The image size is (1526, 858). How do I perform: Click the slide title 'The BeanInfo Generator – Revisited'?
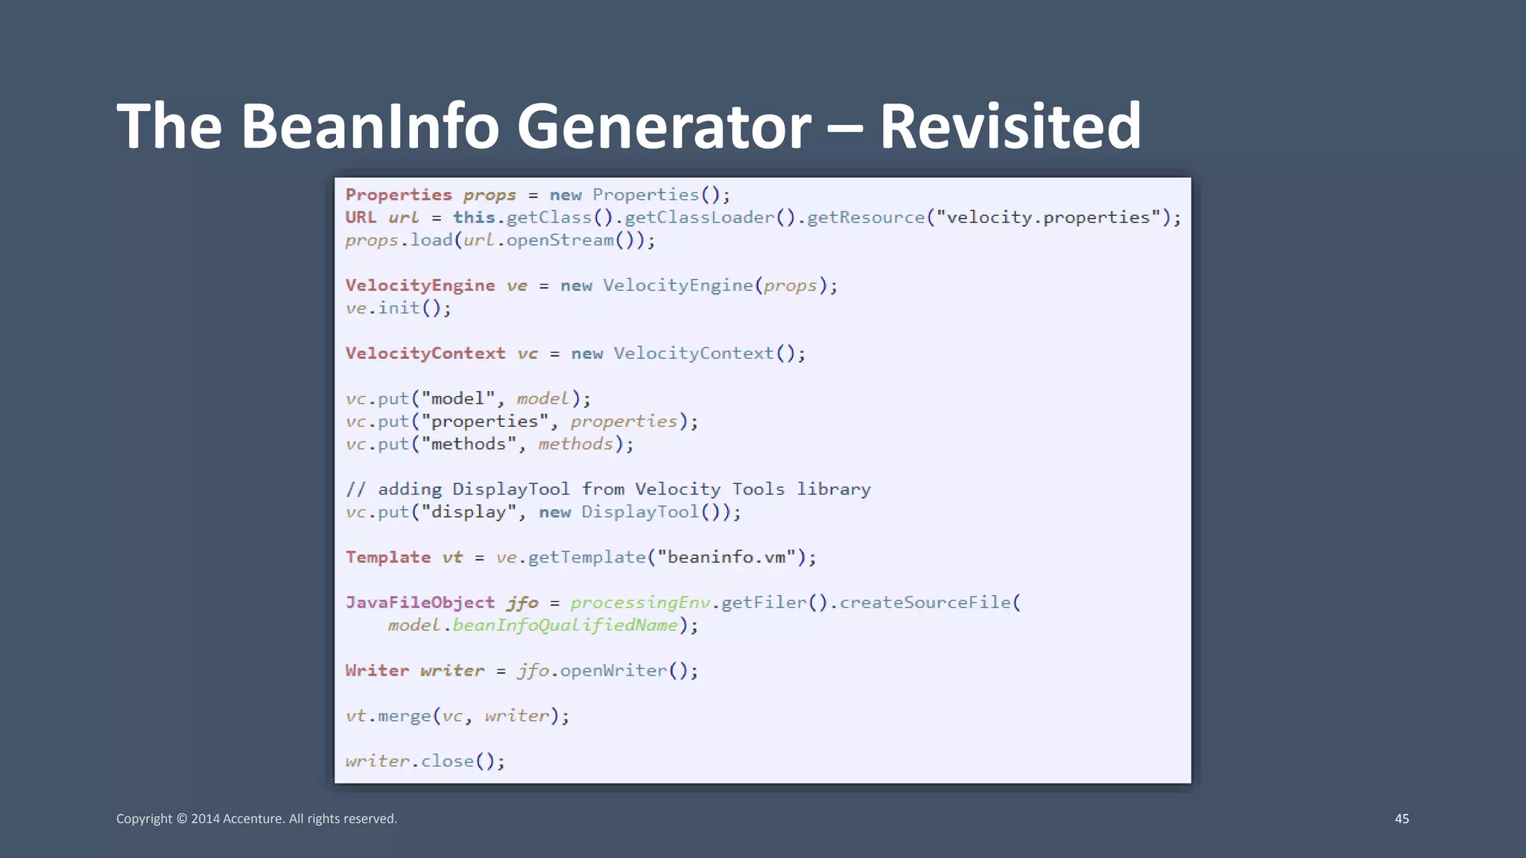point(629,126)
